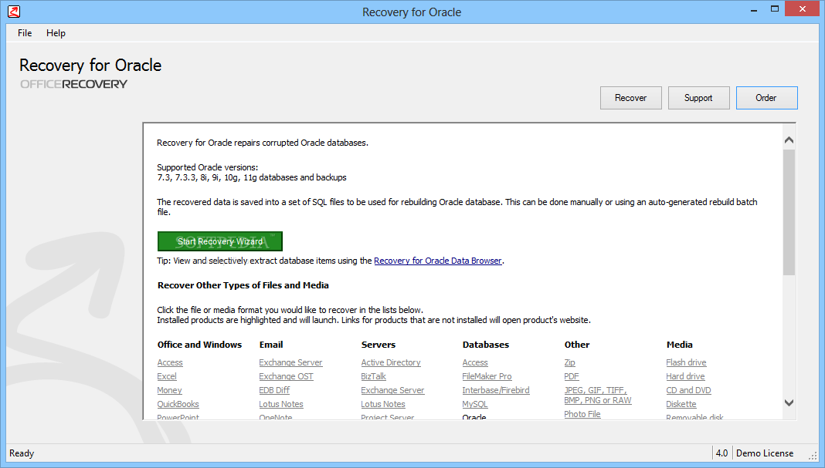Open the Exchange OST link
Viewport: 825px width, 468px height.
(287, 376)
